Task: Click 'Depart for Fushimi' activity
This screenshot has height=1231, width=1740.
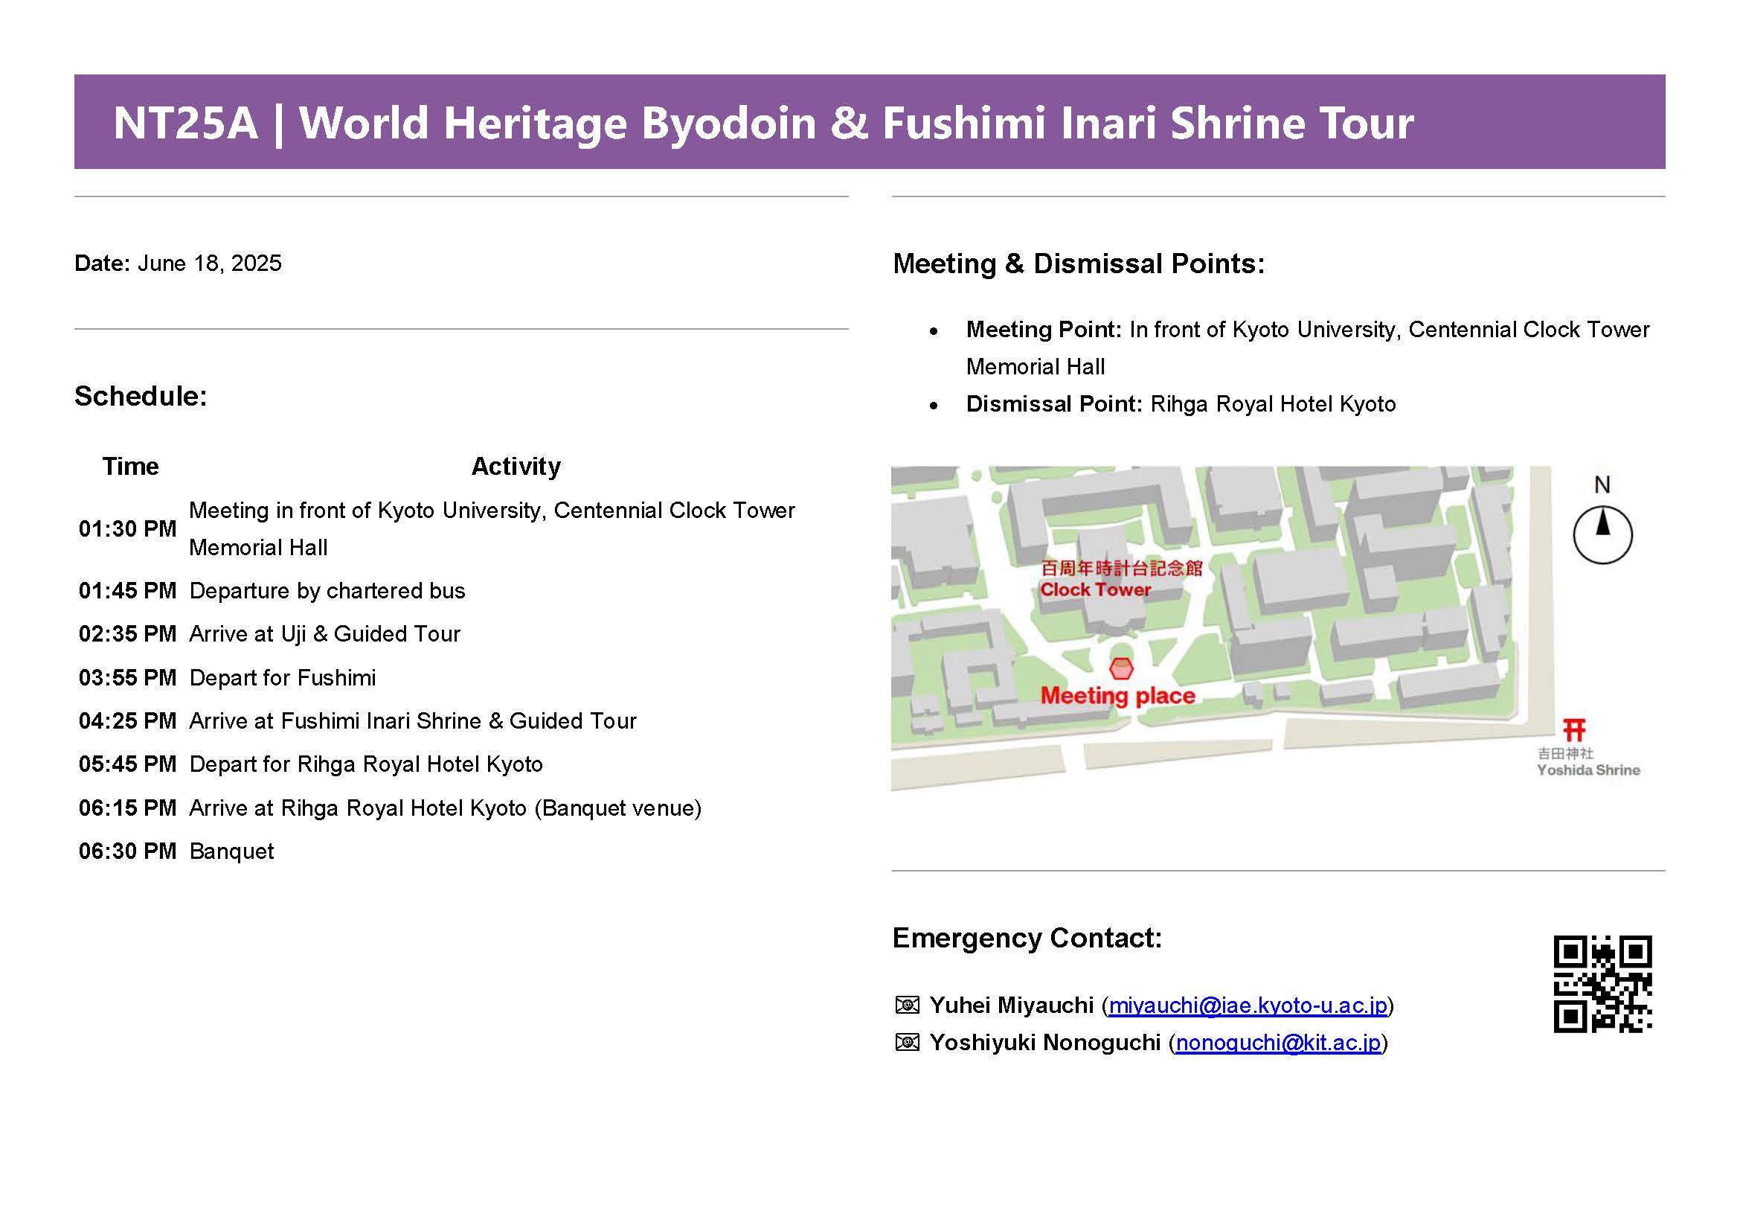Action: (x=283, y=678)
